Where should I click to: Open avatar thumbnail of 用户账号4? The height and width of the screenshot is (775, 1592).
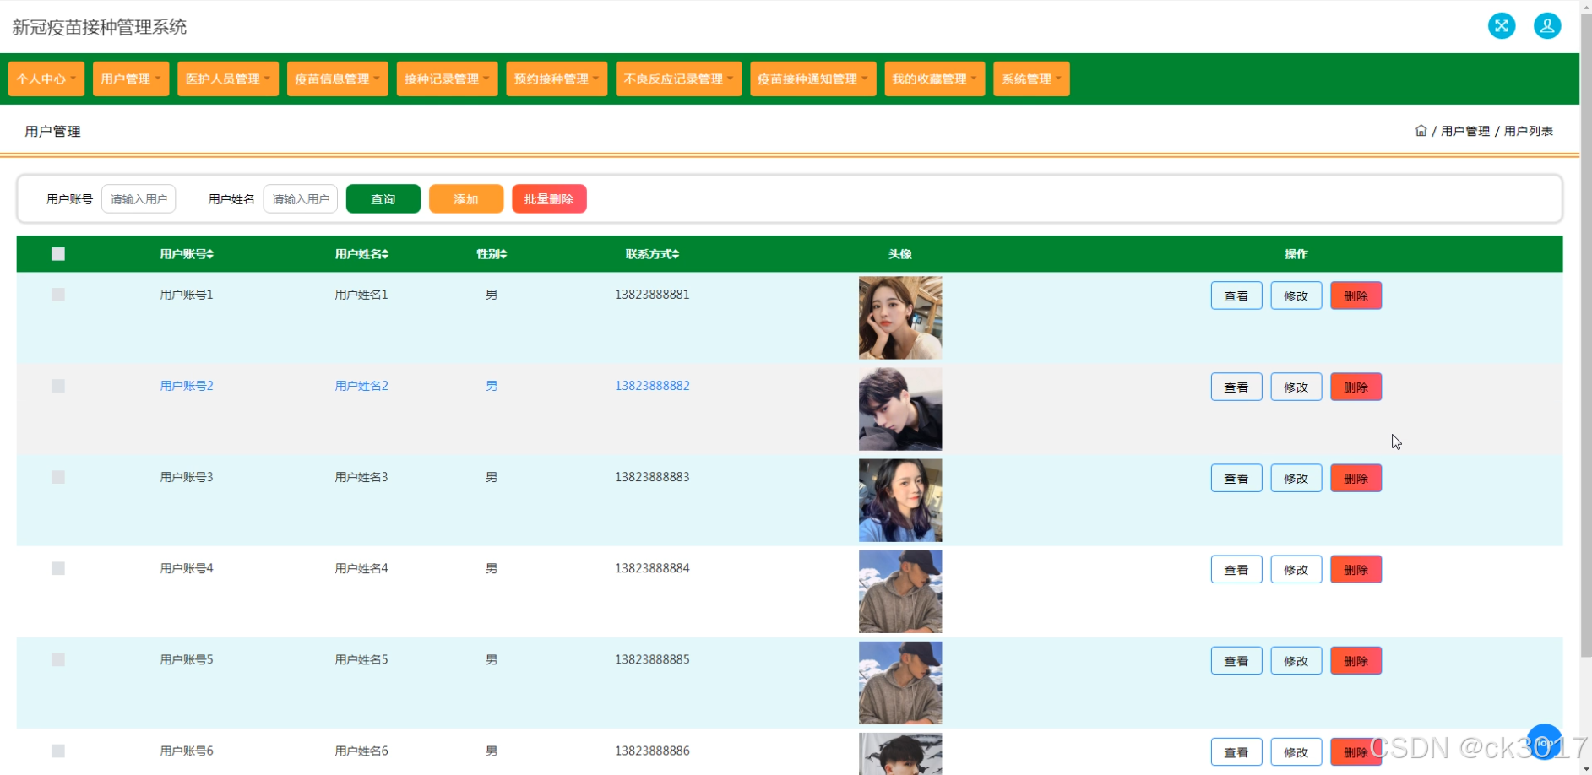pyautogui.click(x=900, y=591)
